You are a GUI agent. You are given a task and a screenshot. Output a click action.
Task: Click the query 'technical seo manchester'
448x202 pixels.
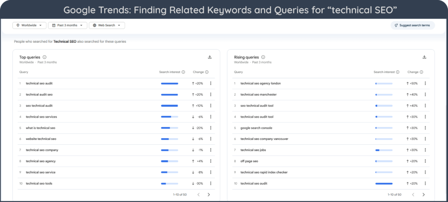click(259, 94)
